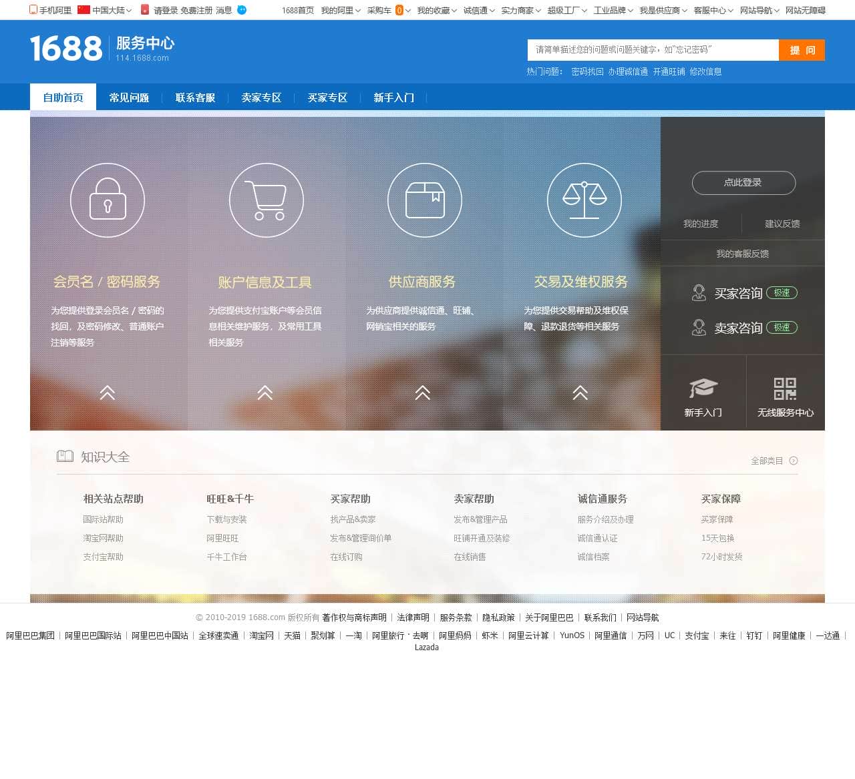Open 诚信通认证 link

(597, 538)
